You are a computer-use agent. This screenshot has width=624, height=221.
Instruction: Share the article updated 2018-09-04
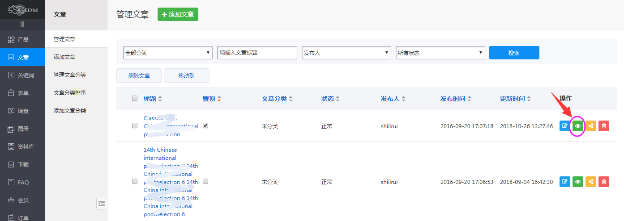[591, 182]
